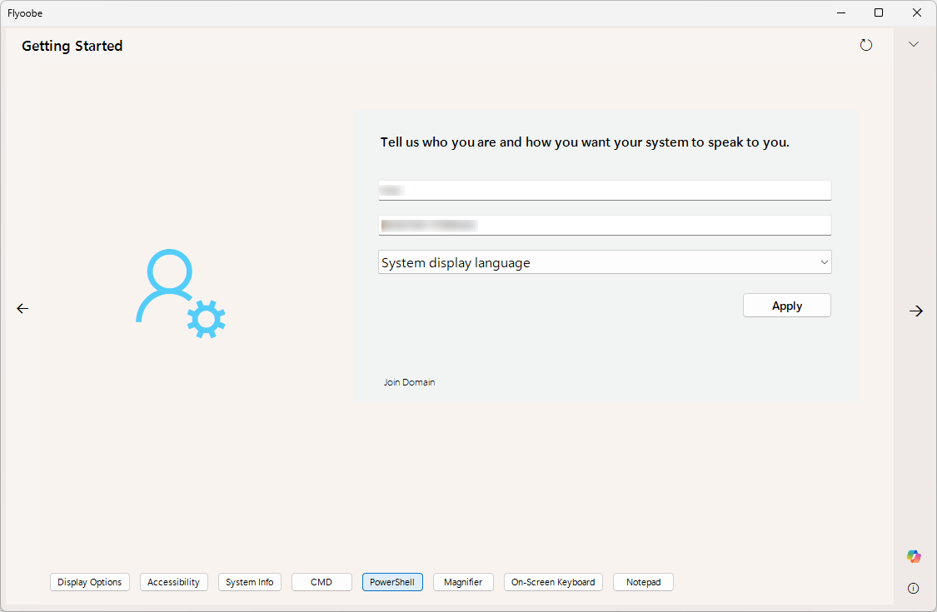Screen dimensions: 937x612
Task: Minimize the Flyoobe window
Action: [x=840, y=12]
